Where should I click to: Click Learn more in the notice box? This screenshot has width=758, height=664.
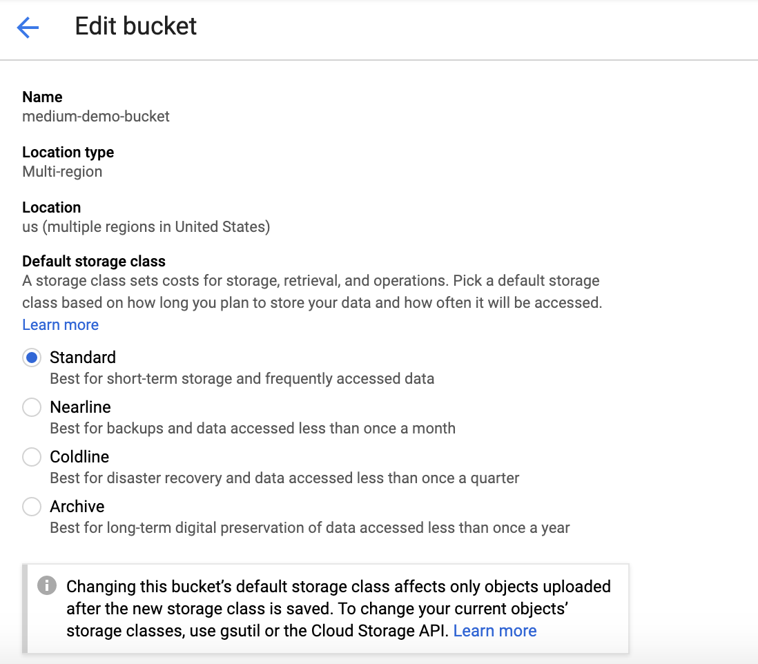495,630
